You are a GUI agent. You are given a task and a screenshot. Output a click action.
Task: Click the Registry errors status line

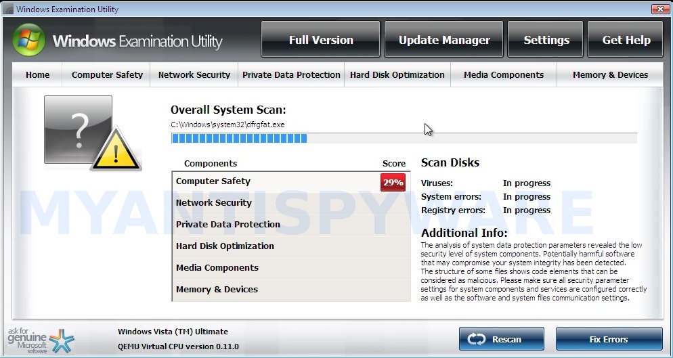pos(485,210)
